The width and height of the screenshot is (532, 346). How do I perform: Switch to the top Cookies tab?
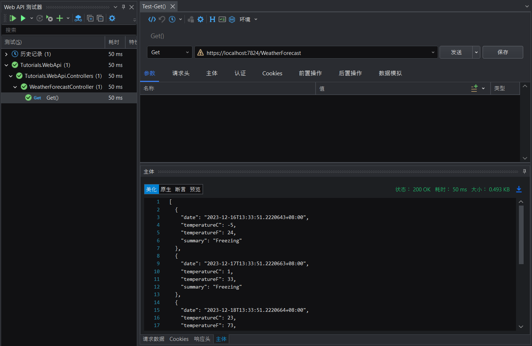pos(272,73)
